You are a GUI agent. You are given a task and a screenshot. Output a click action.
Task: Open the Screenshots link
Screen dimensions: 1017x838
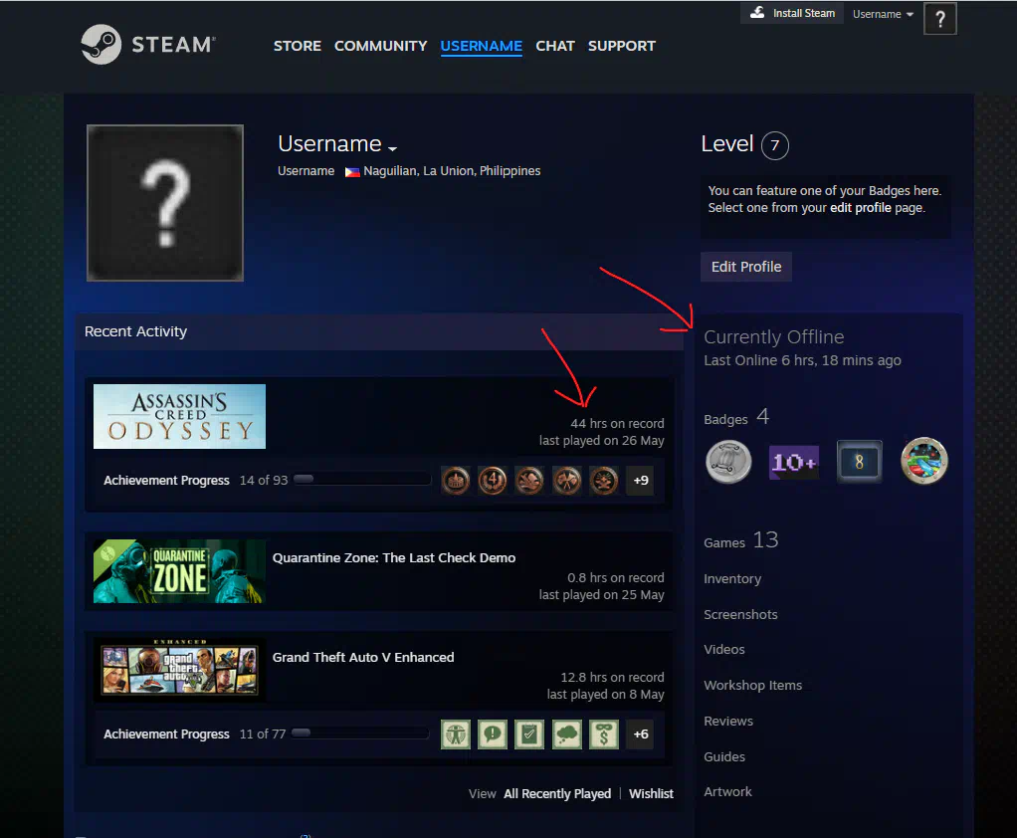740,614
